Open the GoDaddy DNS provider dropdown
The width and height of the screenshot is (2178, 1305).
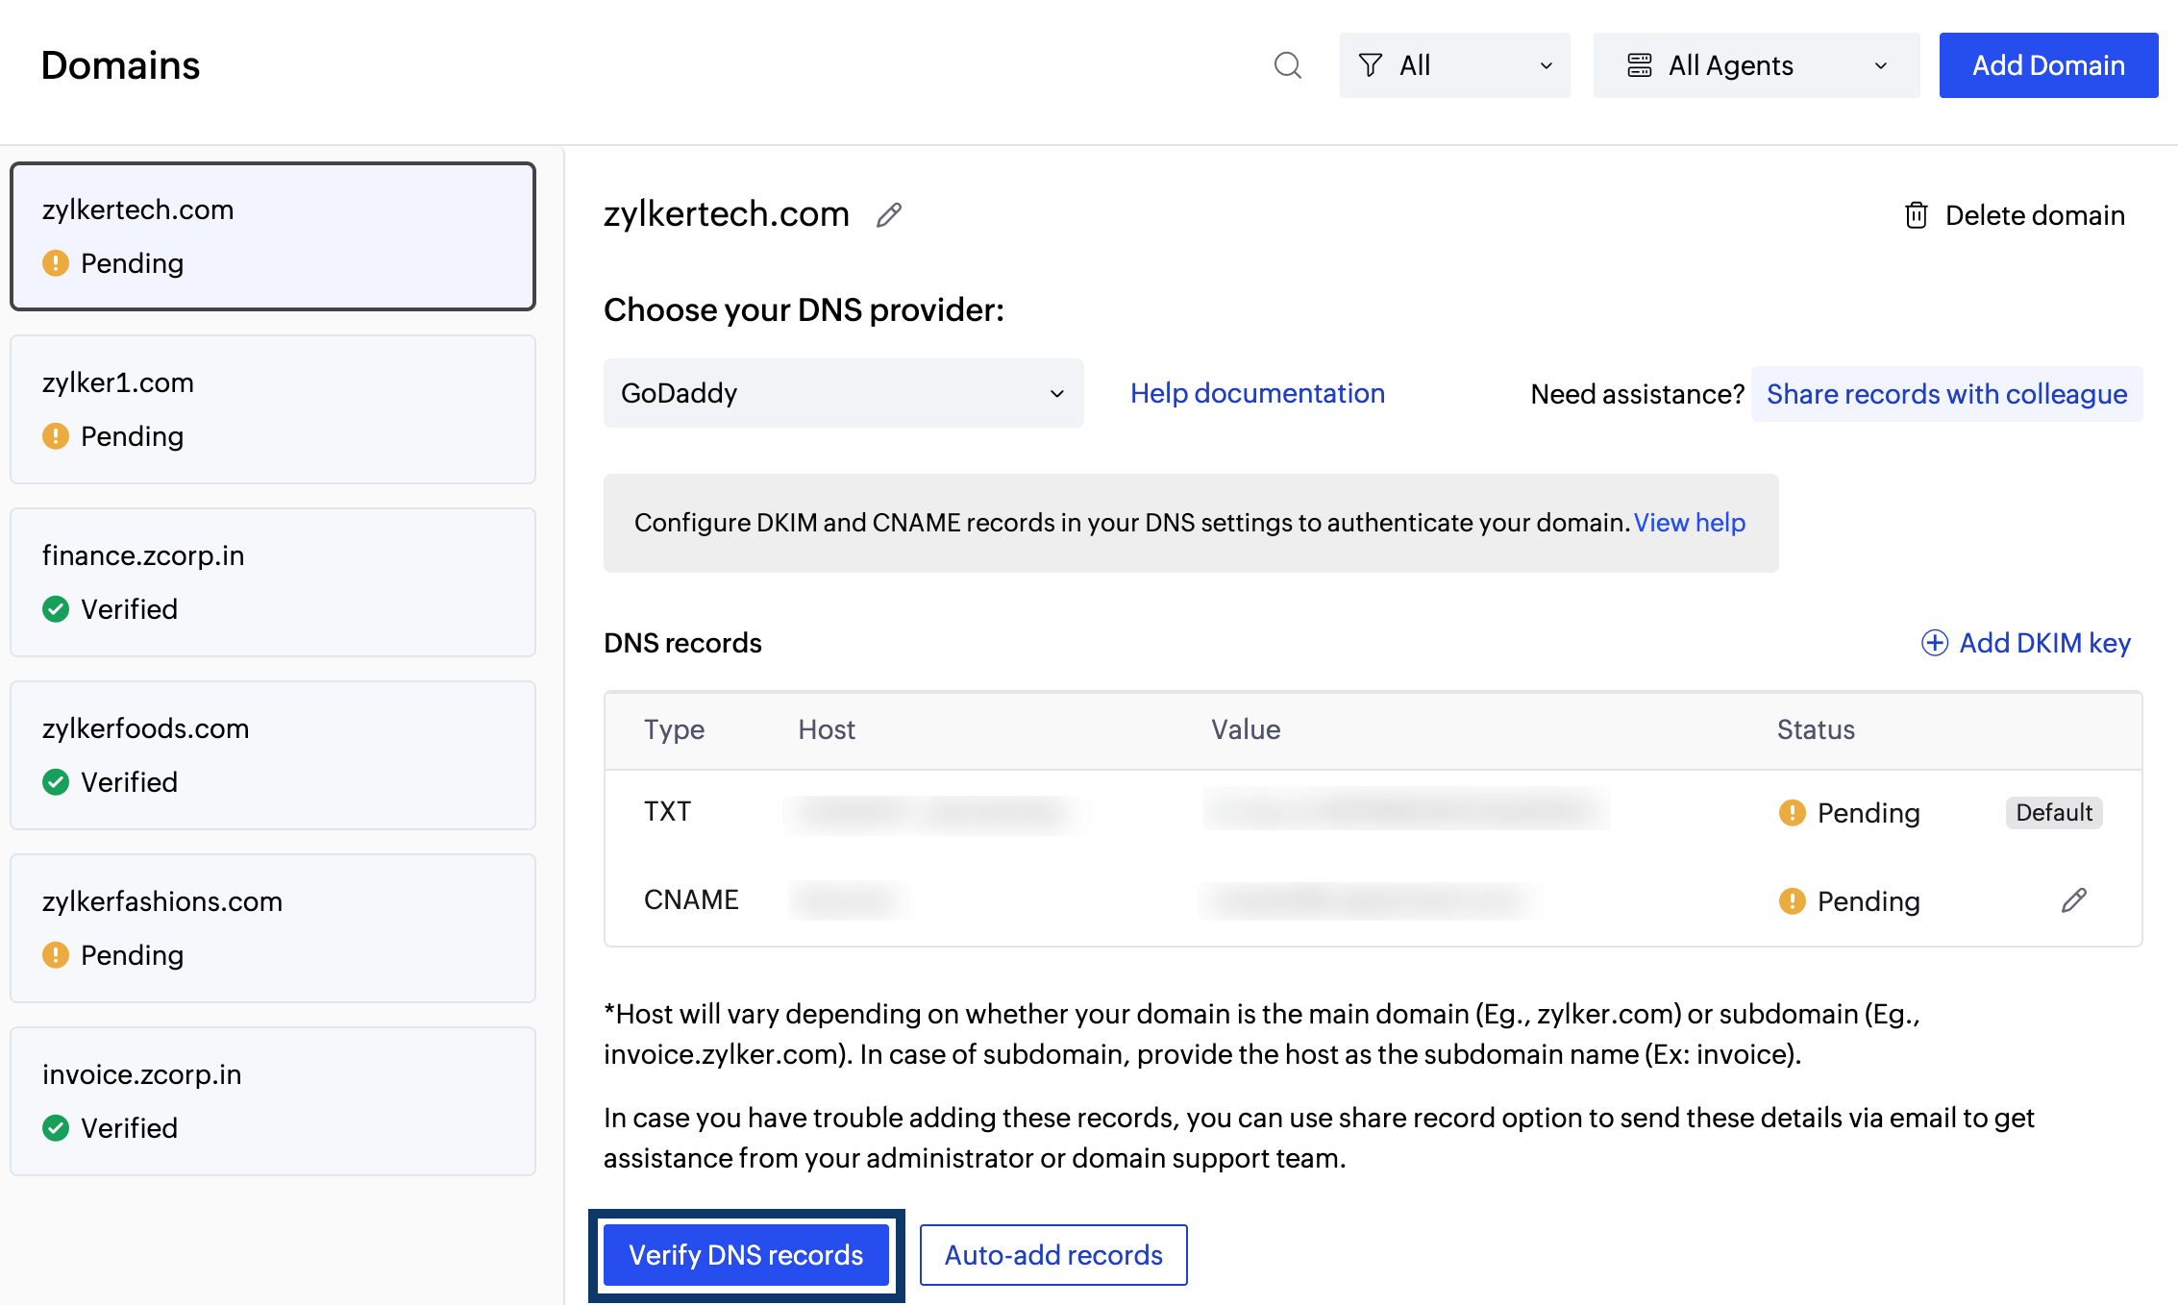coord(843,393)
